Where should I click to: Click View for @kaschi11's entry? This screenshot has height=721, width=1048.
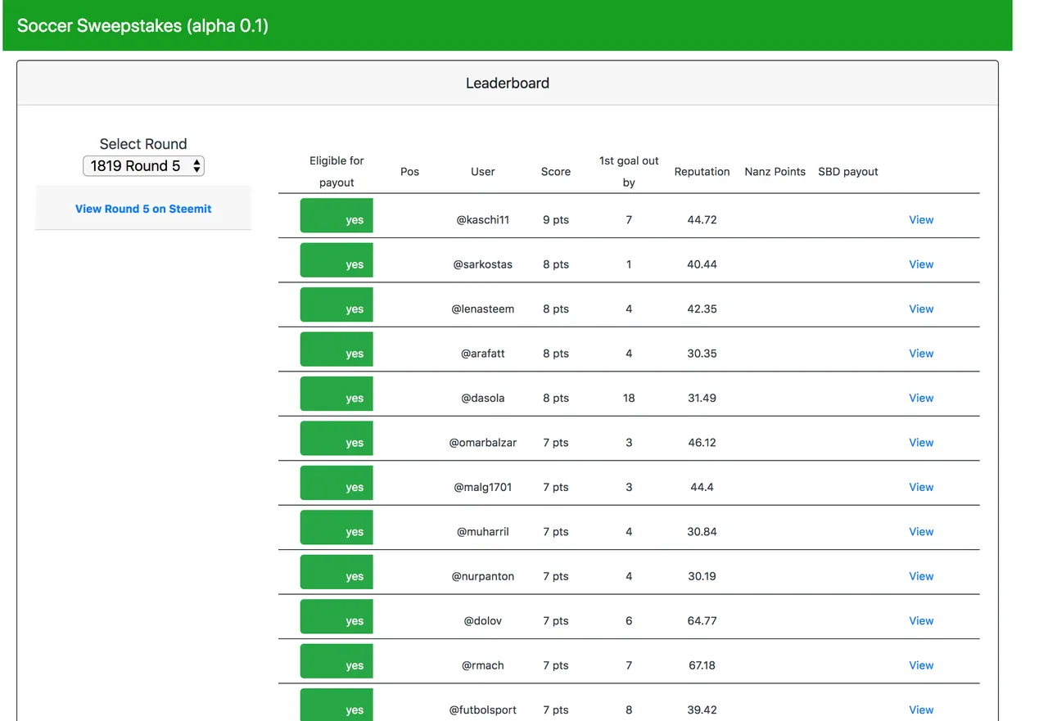pos(921,219)
